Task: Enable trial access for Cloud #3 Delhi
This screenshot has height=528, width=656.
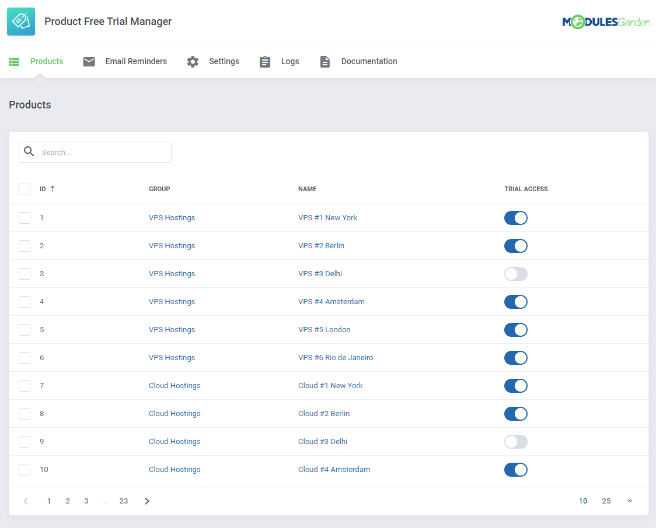Action: coord(516,442)
